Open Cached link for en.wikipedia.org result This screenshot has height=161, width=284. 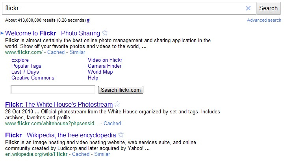(81, 154)
